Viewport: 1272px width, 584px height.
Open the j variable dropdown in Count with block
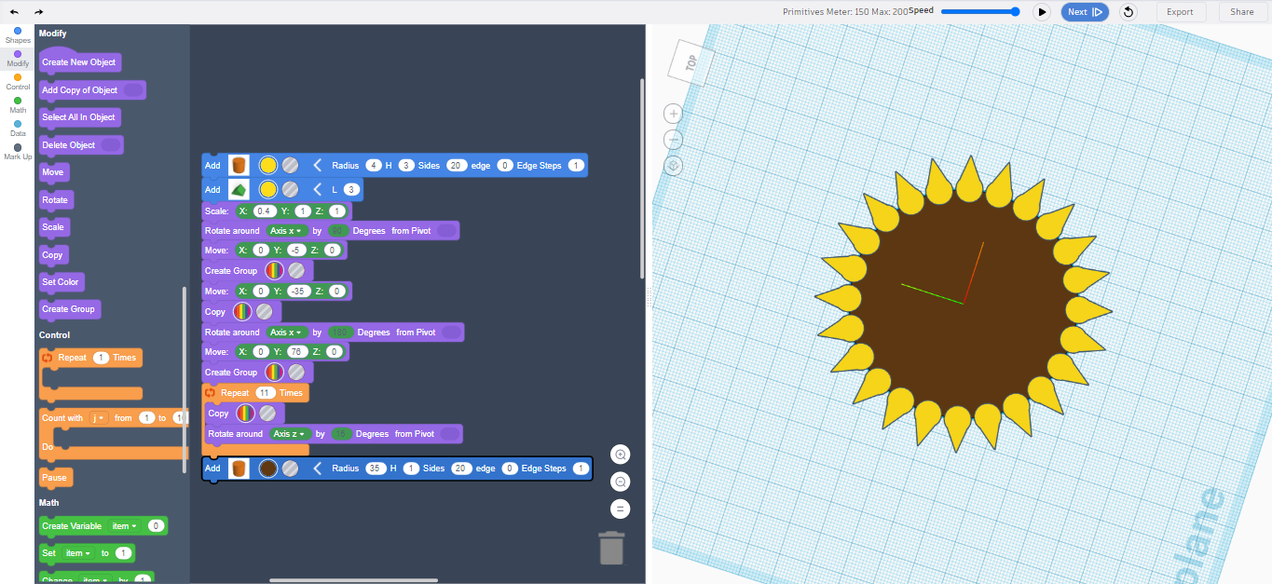tap(99, 418)
